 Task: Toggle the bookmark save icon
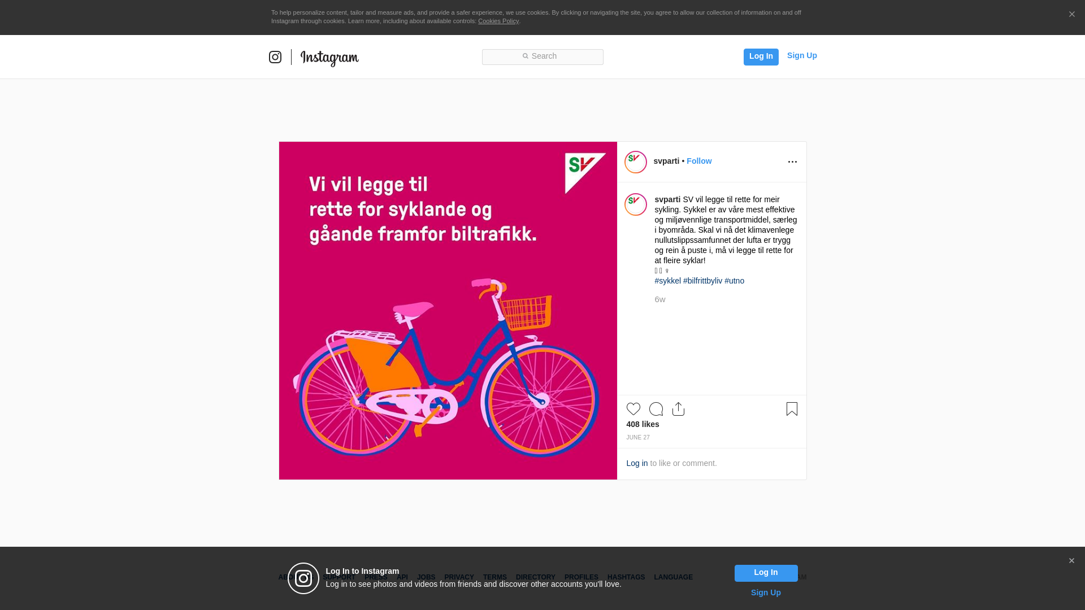(x=792, y=409)
